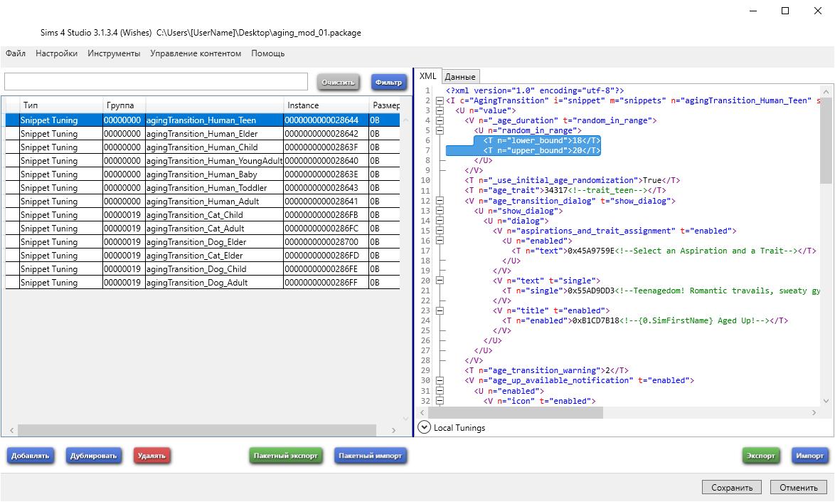Collapse the _age_duration XML fold marker
This screenshot has width=835, height=502.
click(439, 120)
